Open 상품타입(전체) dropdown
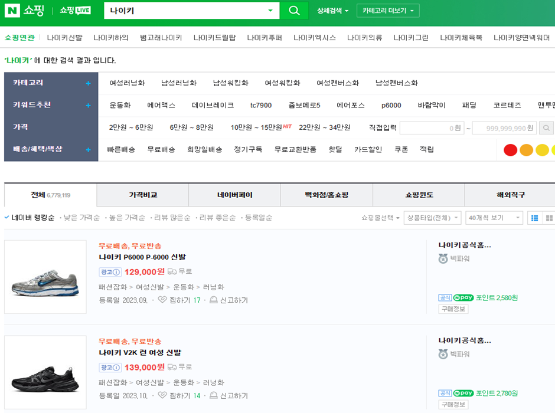555x413 pixels. [x=432, y=218]
